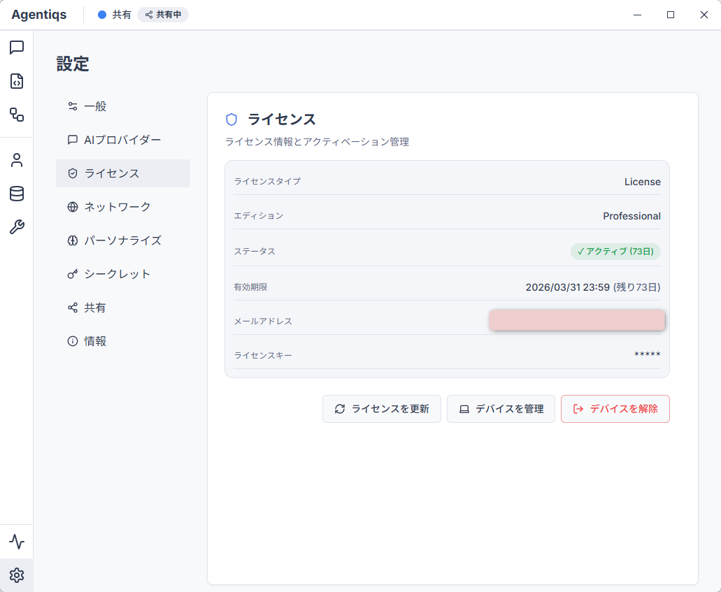
Task: Click the settings gear icon at bottom
Action: tap(17, 575)
